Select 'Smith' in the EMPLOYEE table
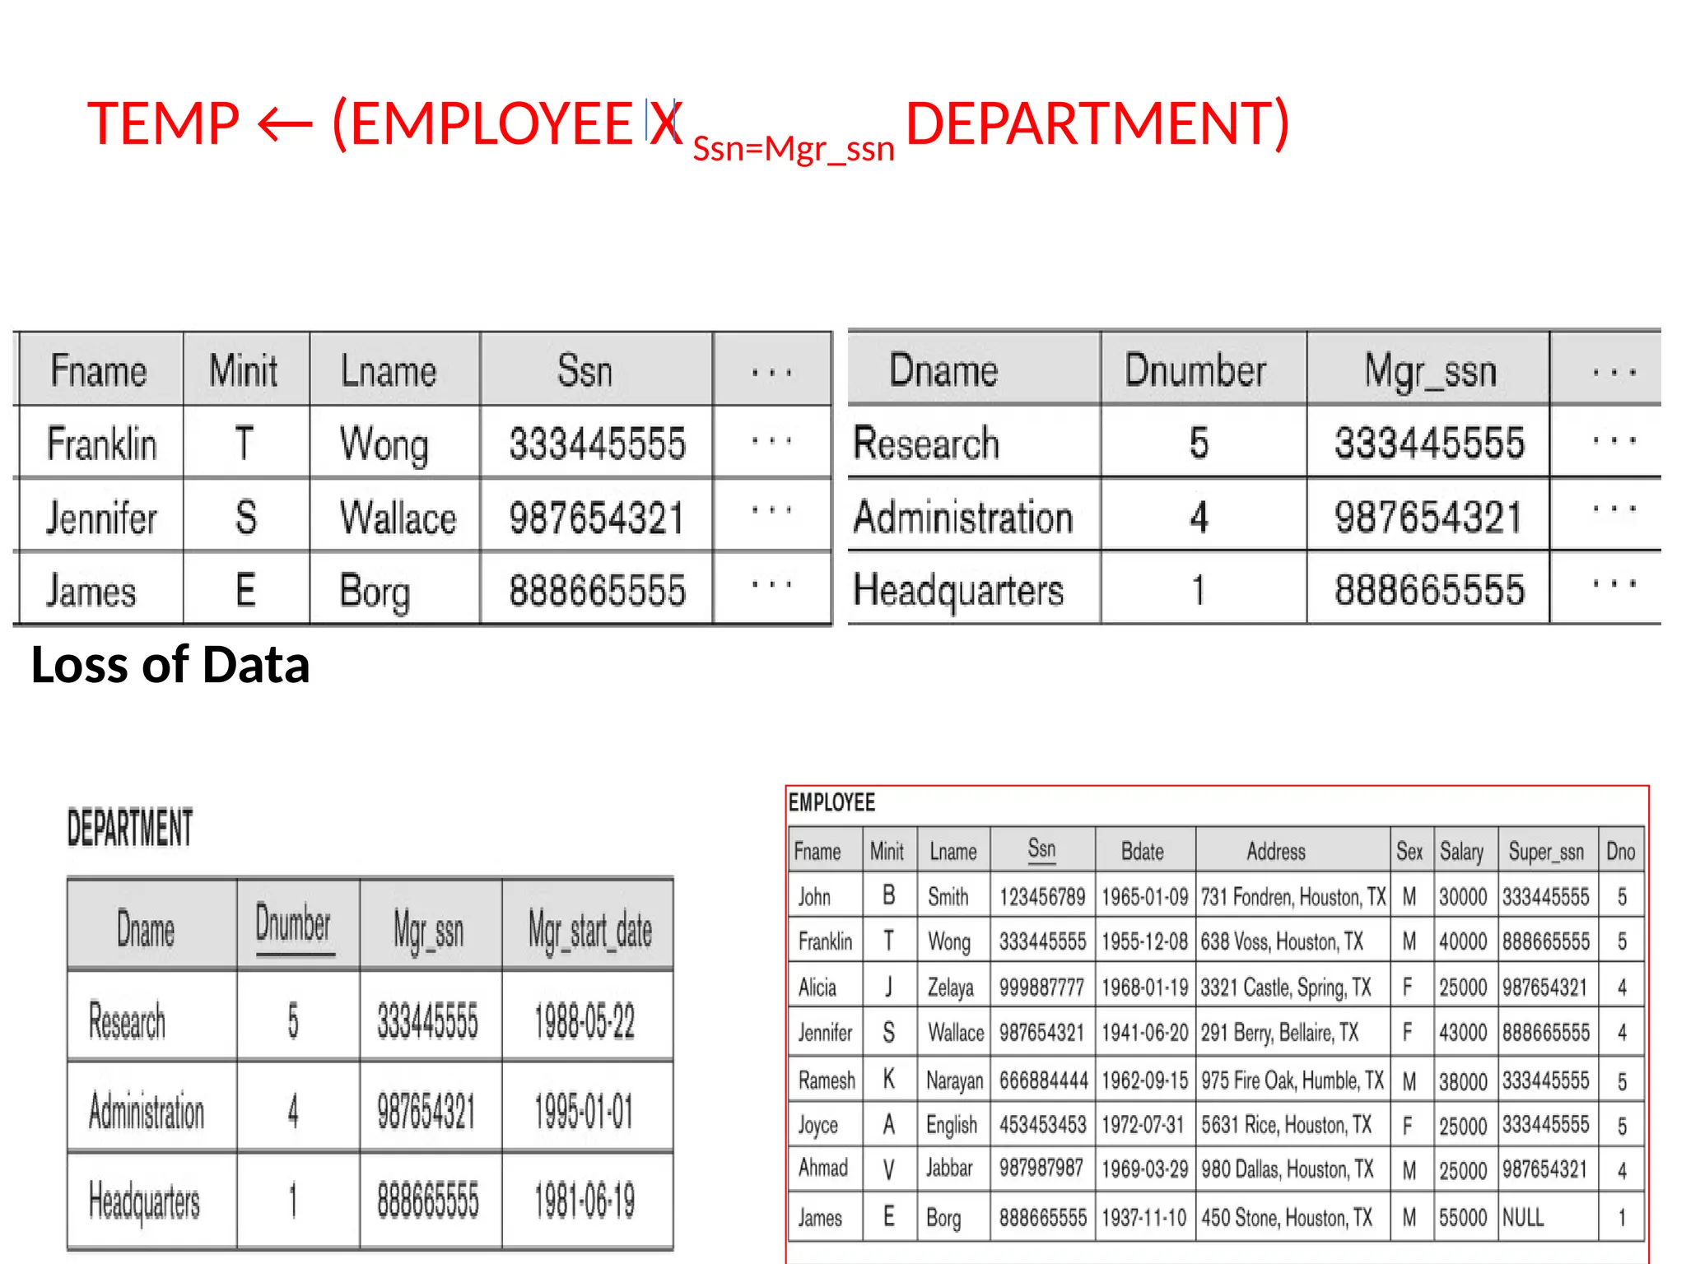This screenshot has width=1686, height=1264. click(948, 896)
